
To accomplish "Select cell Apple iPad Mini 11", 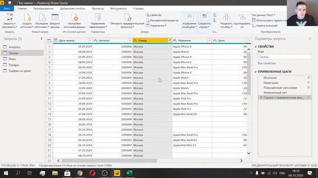I will pos(192,145).
